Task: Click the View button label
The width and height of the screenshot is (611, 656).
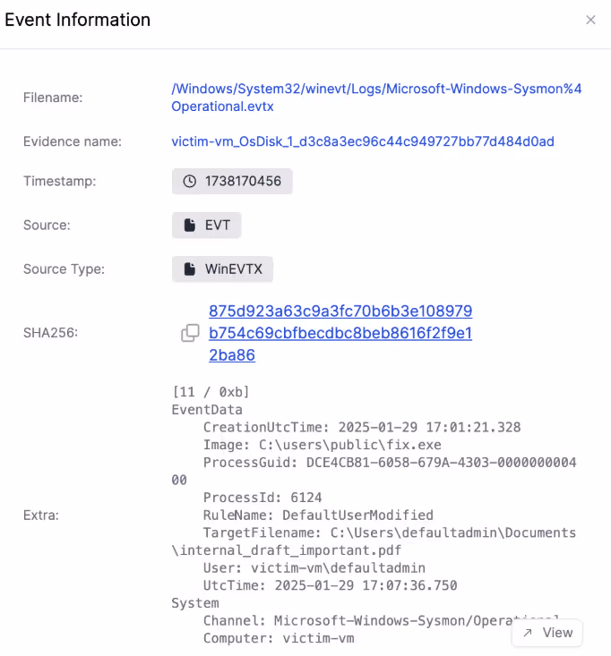Action: pos(557,633)
